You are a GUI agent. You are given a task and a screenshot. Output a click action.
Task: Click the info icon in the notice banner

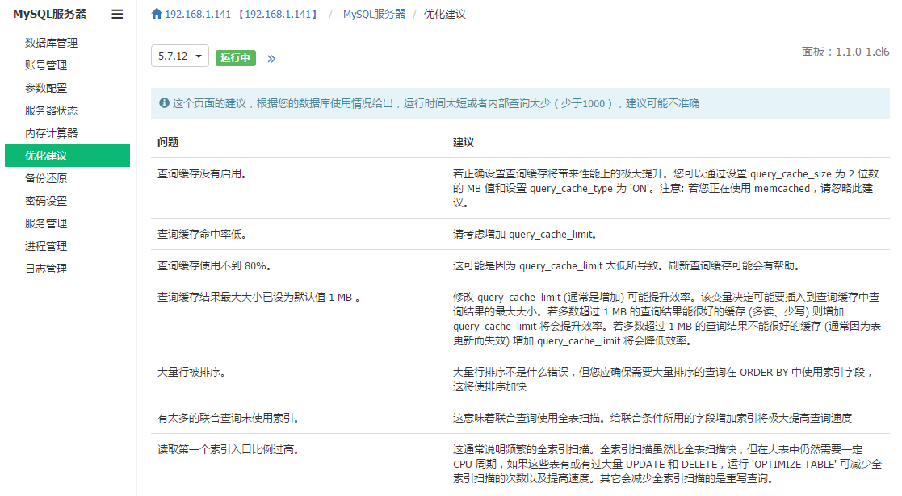164,103
